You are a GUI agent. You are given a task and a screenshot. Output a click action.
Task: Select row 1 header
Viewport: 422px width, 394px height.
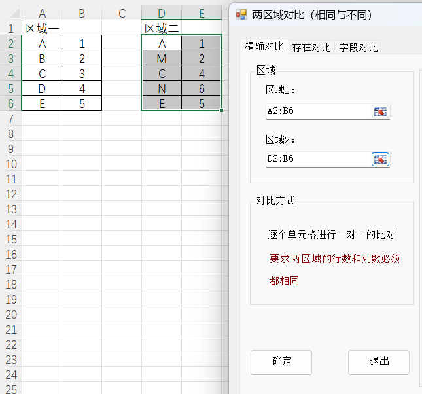[10, 28]
